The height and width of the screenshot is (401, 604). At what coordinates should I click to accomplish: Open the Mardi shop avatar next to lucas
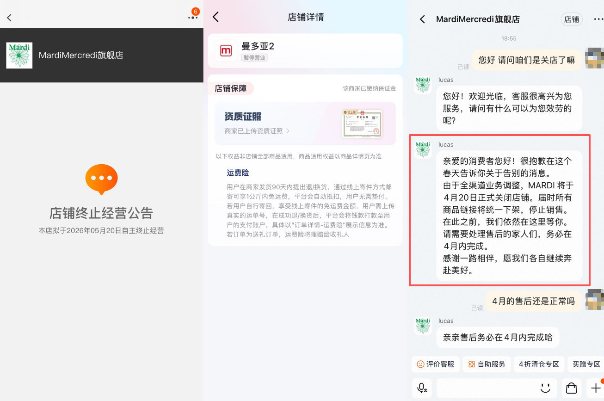pos(422,85)
